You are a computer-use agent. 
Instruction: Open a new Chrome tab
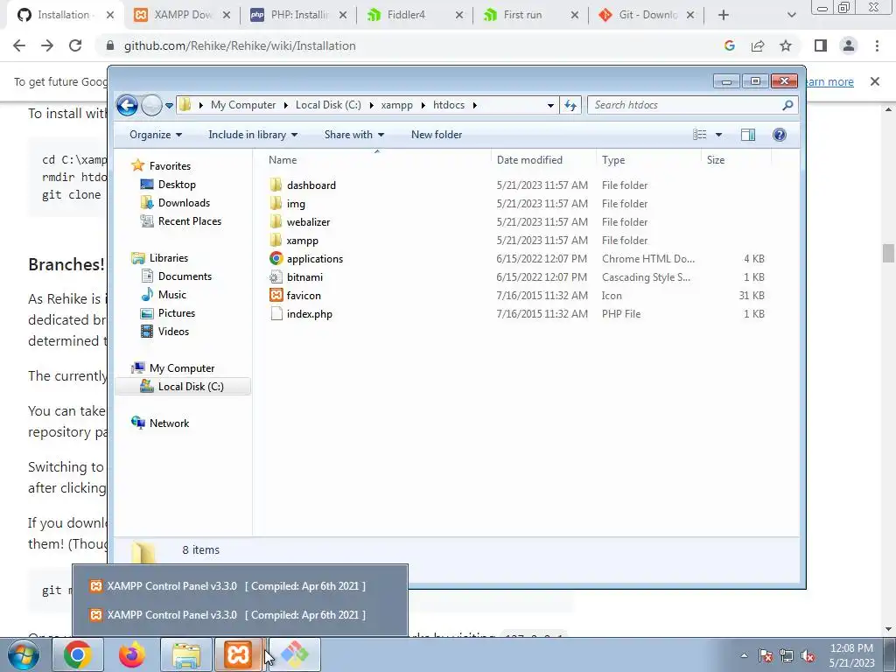pyautogui.click(x=724, y=16)
